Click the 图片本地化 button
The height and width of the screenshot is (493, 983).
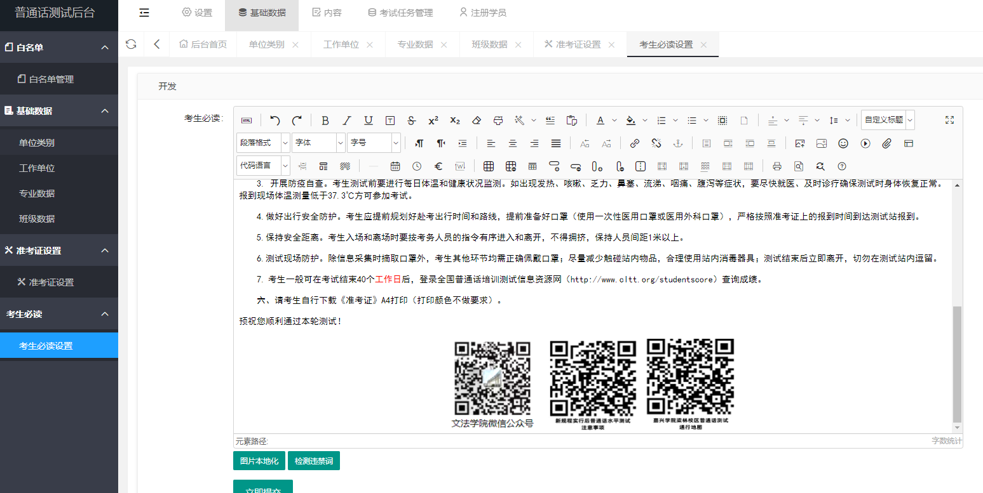click(x=259, y=461)
